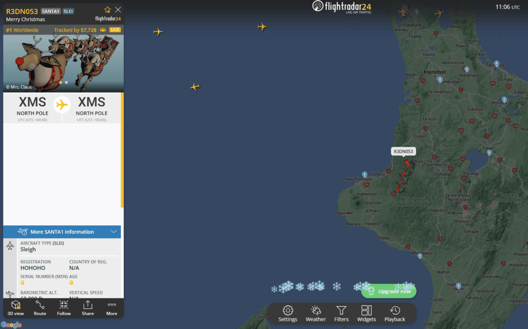Viewport: 528px width, 329px height.
Task: Open the Filters menu
Action: point(341,314)
